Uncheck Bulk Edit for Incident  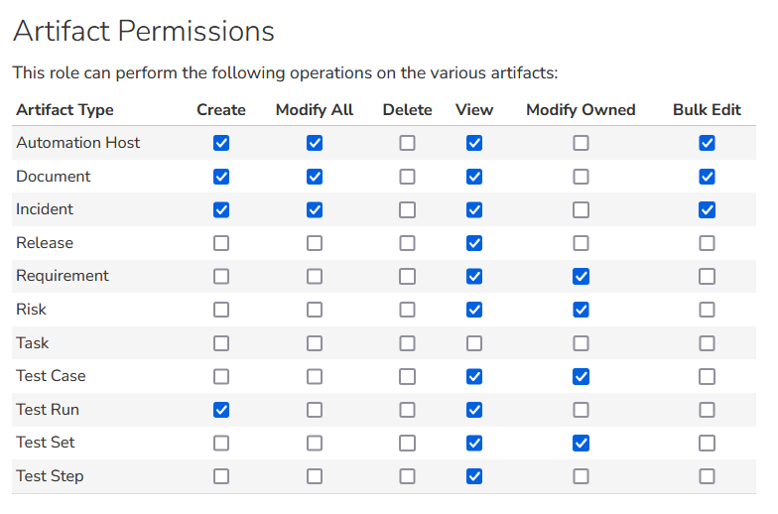707,209
